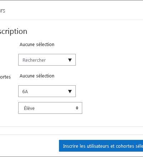Viewport: 143px width, 157px height.
Task: Click the dialog header bar area
Action: click(71, 10)
